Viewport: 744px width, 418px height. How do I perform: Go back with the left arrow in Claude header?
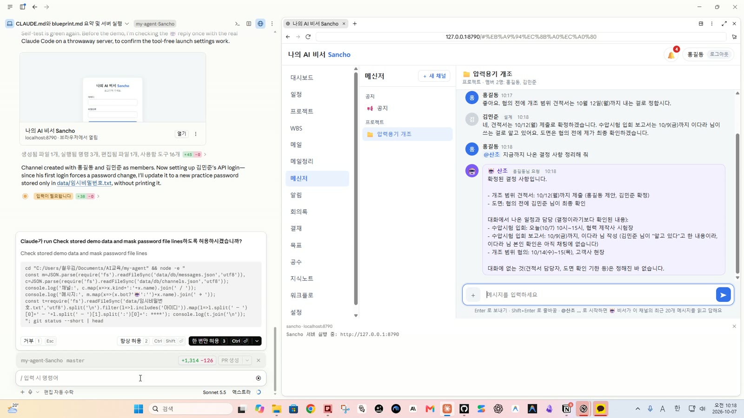[35, 7]
